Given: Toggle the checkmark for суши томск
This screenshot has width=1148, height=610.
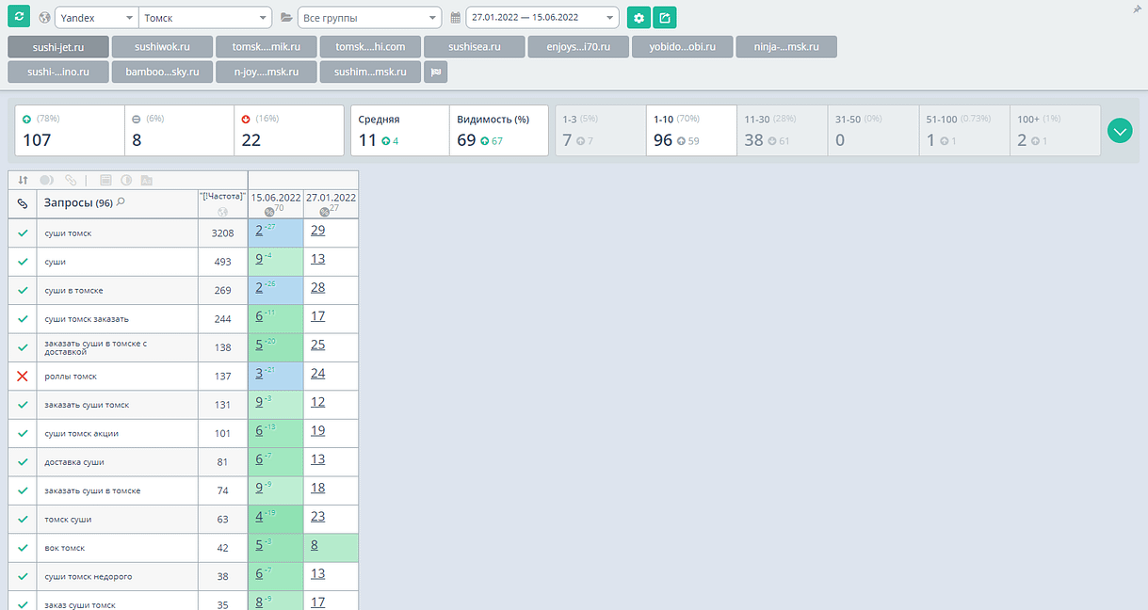Looking at the screenshot, I should pos(23,233).
